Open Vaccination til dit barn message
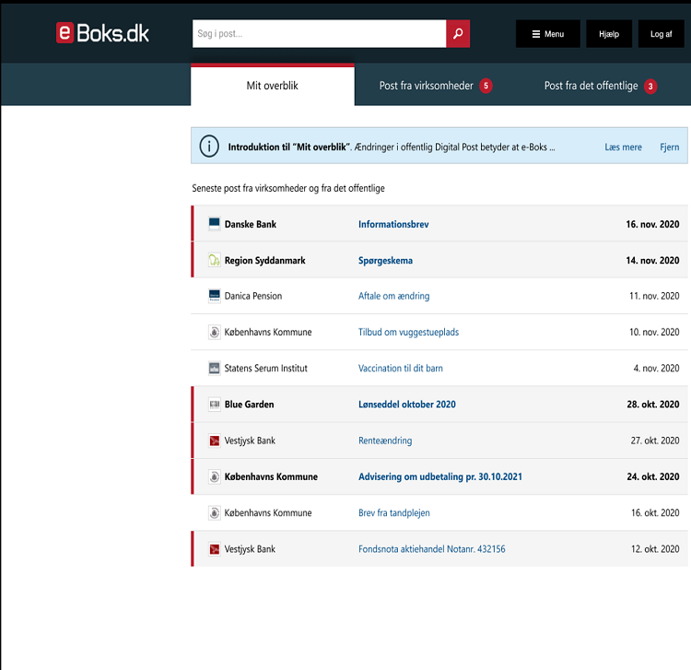The width and height of the screenshot is (691, 670). pos(401,368)
